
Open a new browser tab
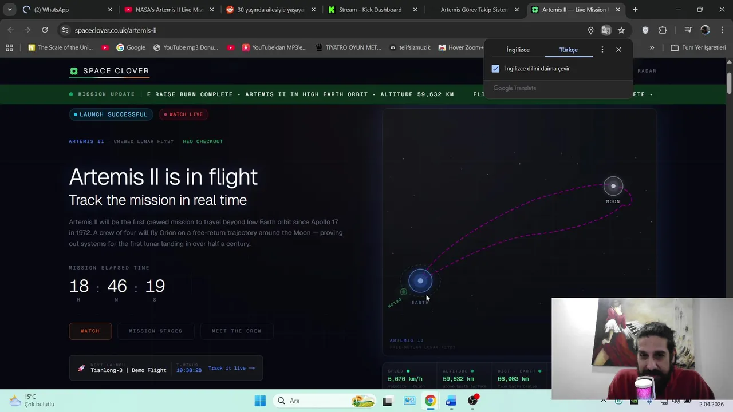[635, 10]
